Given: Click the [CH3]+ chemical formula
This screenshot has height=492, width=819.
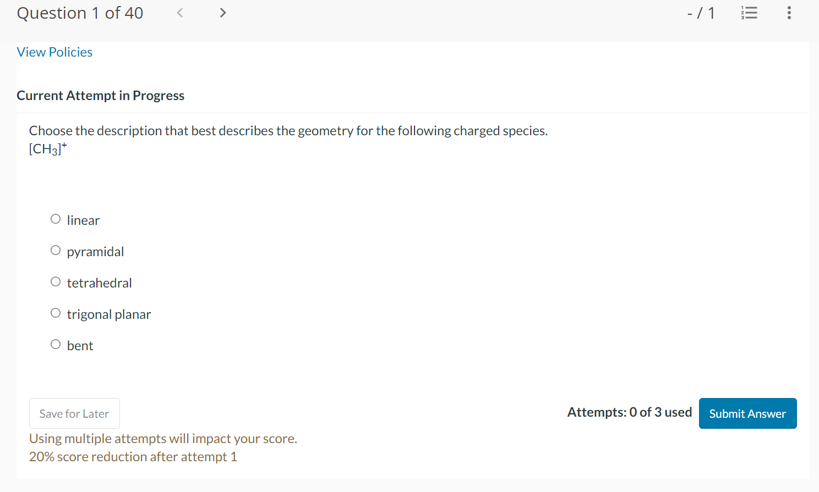Looking at the screenshot, I should tap(47, 148).
